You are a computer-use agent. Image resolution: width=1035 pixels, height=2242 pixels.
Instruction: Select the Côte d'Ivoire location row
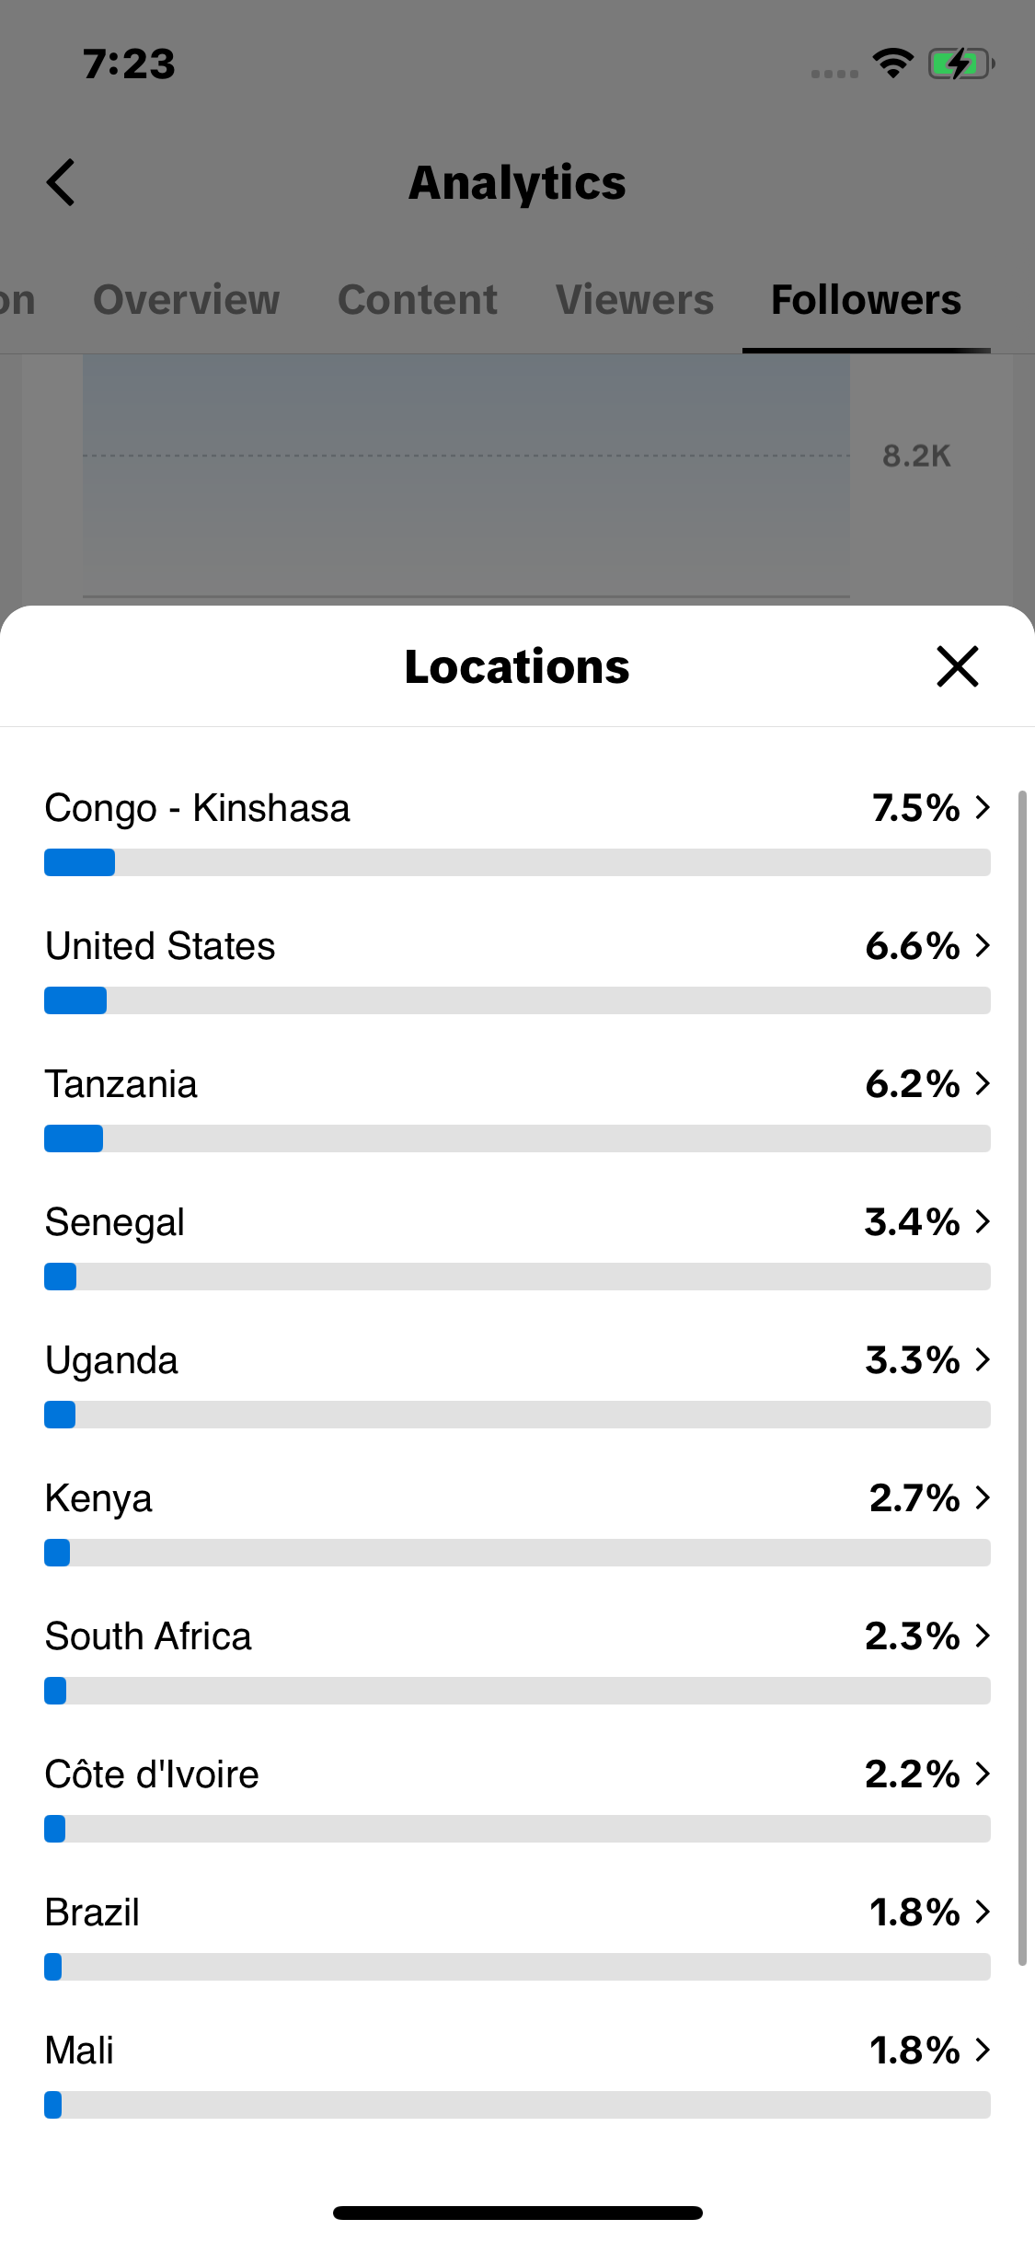point(517,1797)
